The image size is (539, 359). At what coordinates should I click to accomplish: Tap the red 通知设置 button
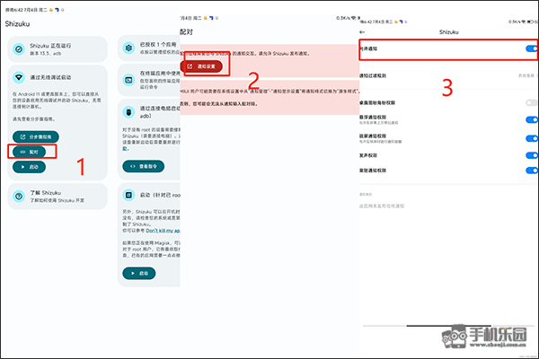[201, 66]
